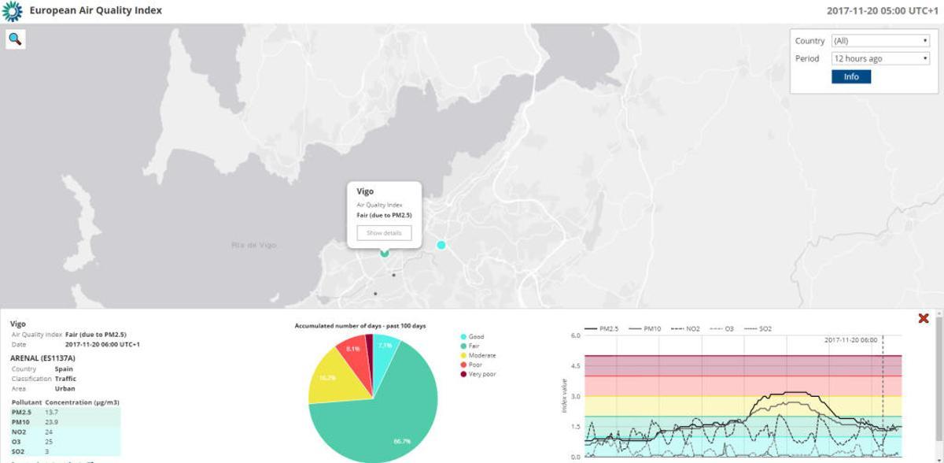Click the O3 pollutant row

point(65,441)
